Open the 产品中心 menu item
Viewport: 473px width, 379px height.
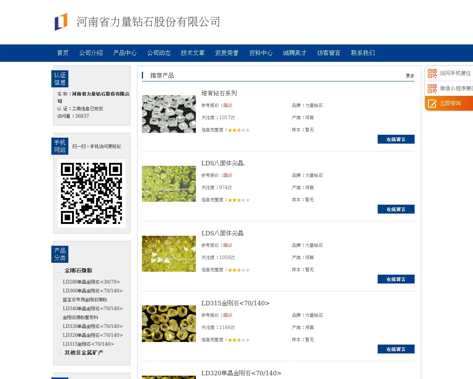[x=125, y=53]
